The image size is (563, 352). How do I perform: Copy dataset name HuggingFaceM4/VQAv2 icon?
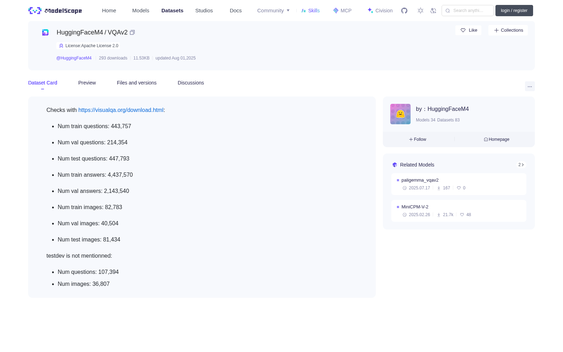coord(132,32)
